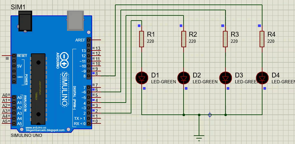Select the 220 value under R4
This screenshot has width=295, height=144.
tap(271, 41)
